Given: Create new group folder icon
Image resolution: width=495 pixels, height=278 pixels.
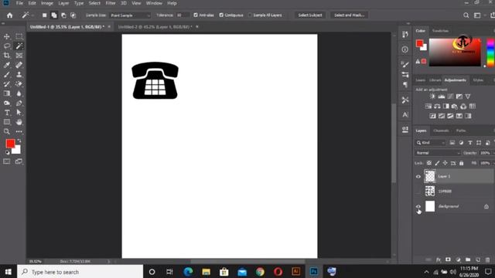Looking at the screenshot, I should pos(468,259).
